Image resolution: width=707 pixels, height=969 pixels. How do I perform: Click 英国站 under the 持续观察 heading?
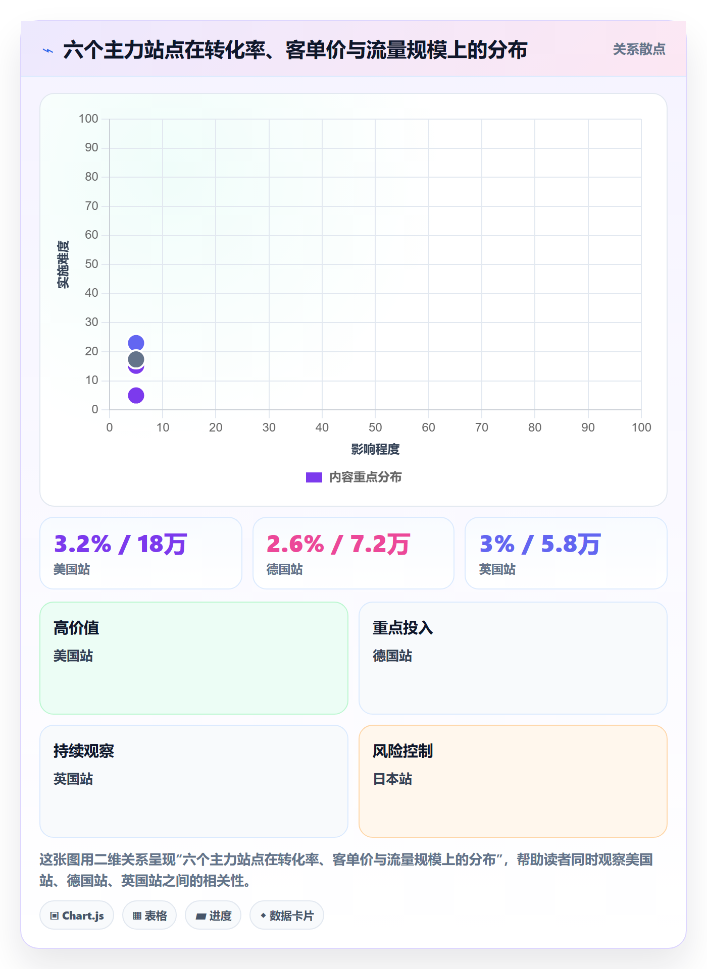point(73,779)
